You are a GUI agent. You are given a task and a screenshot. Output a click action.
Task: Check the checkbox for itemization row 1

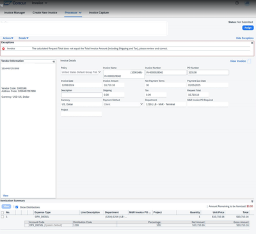(3, 217)
